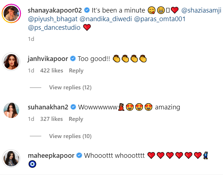Open the @shaziasamji mention
The width and height of the screenshot is (223, 175).
click(x=201, y=10)
